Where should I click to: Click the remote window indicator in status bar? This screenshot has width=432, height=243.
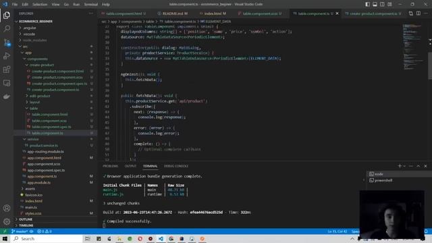5,232
